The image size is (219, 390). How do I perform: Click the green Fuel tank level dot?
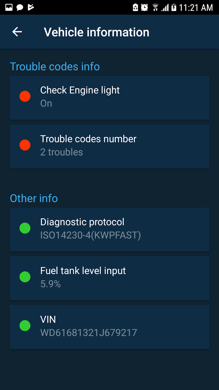tap(25, 277)
